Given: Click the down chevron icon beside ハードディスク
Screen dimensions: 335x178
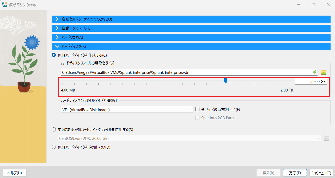Looking at the screenshot, I should click(x=57, y=47).
